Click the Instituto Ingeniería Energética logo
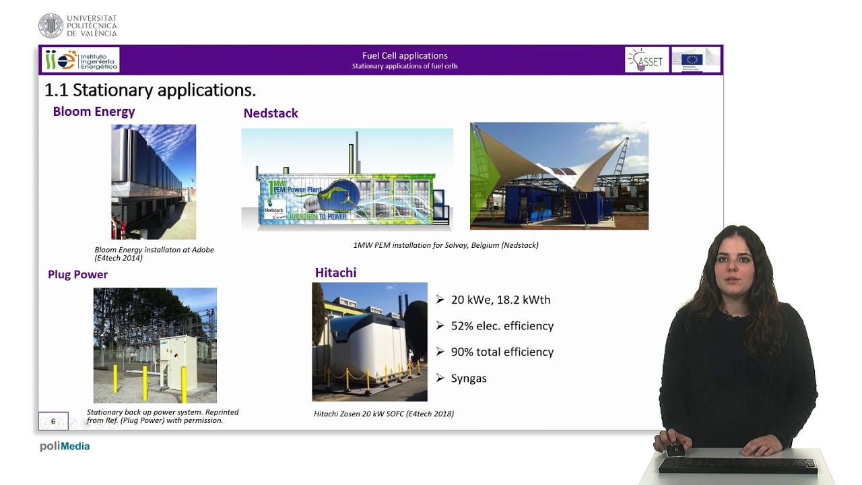This screenshot has height=485, width=862. tap(80, 60)
